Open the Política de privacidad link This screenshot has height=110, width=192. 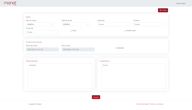(142, 104)
